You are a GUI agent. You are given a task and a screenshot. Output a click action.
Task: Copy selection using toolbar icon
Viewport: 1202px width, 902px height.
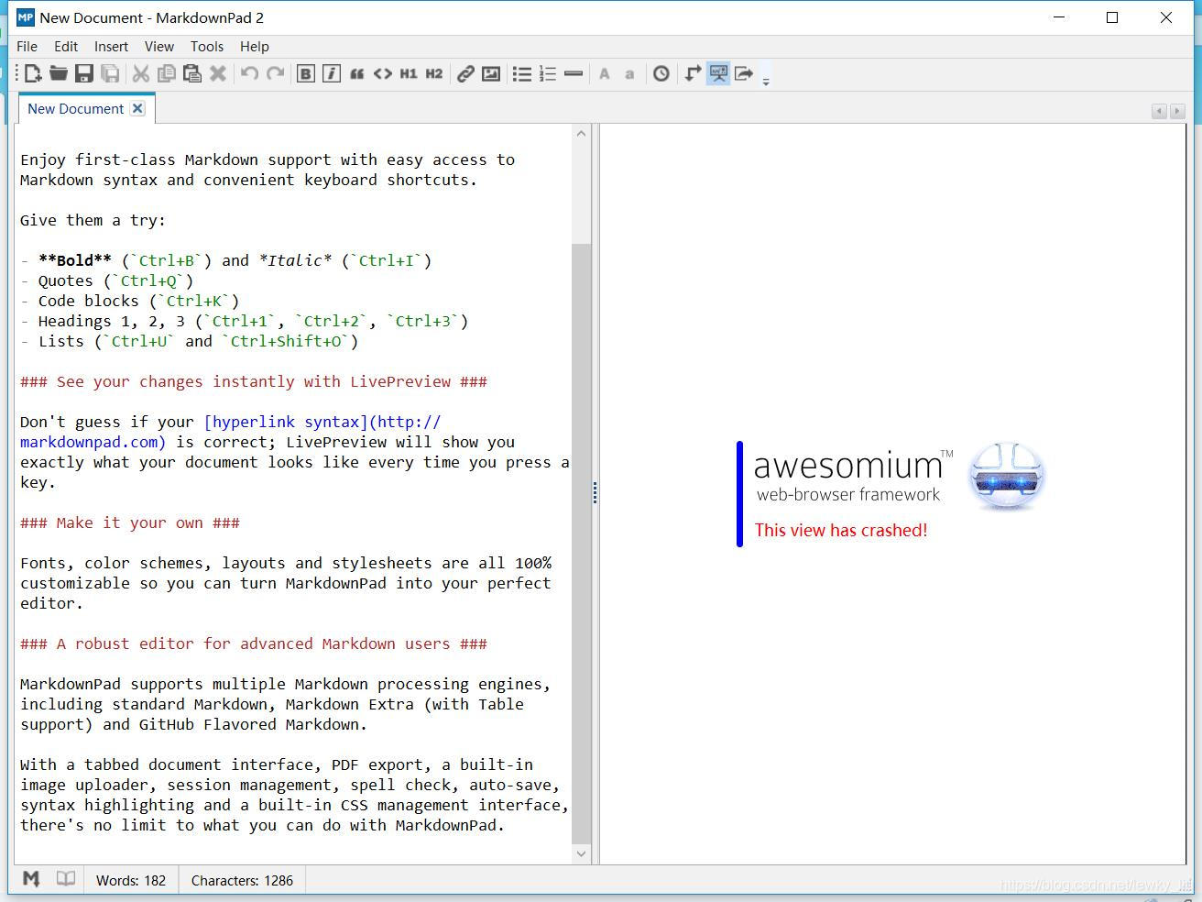point(167,74)
